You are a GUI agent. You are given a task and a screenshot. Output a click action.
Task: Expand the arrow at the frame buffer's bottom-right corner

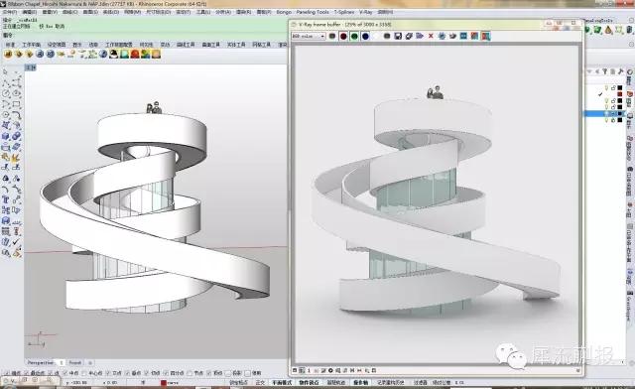click(x=577, y=370)
